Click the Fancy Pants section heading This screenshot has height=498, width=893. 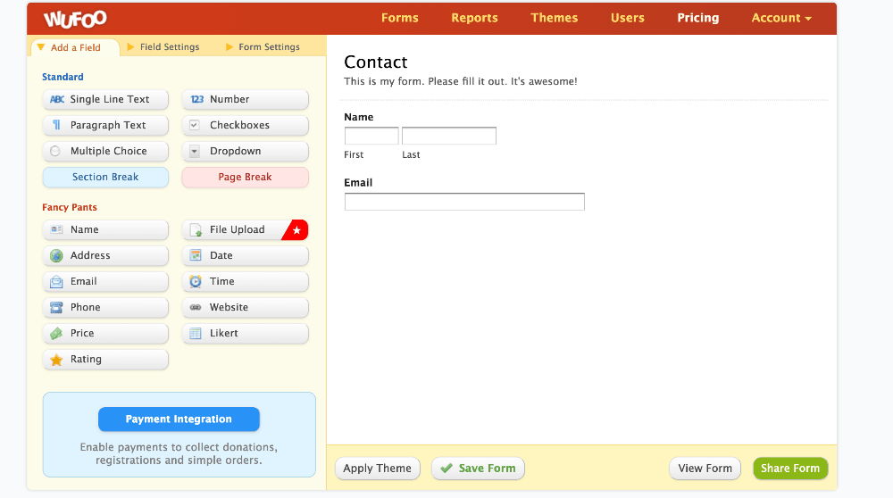tap(70, 207)
